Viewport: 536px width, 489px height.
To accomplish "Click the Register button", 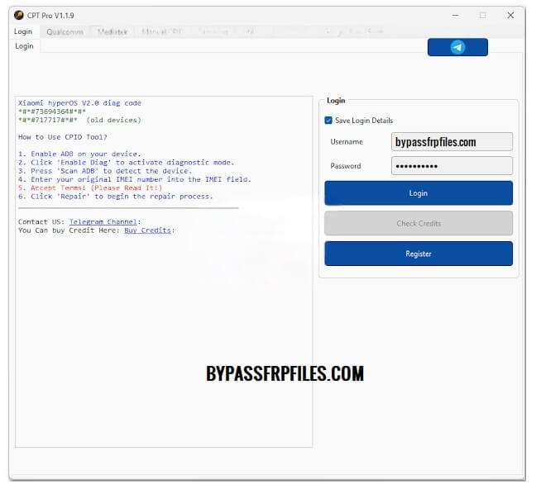I will pos(419,254).
